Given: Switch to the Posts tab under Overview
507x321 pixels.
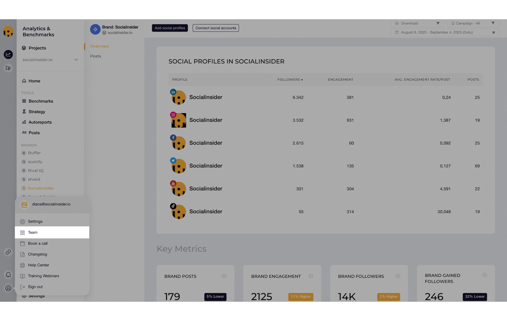Looking at the screenshot, I should click(x=95, y=56).
